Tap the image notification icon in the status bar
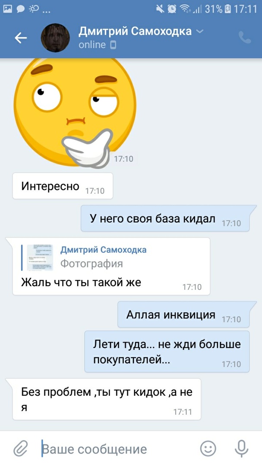Screen dimensions: 262x466 (x=8, y=9)
